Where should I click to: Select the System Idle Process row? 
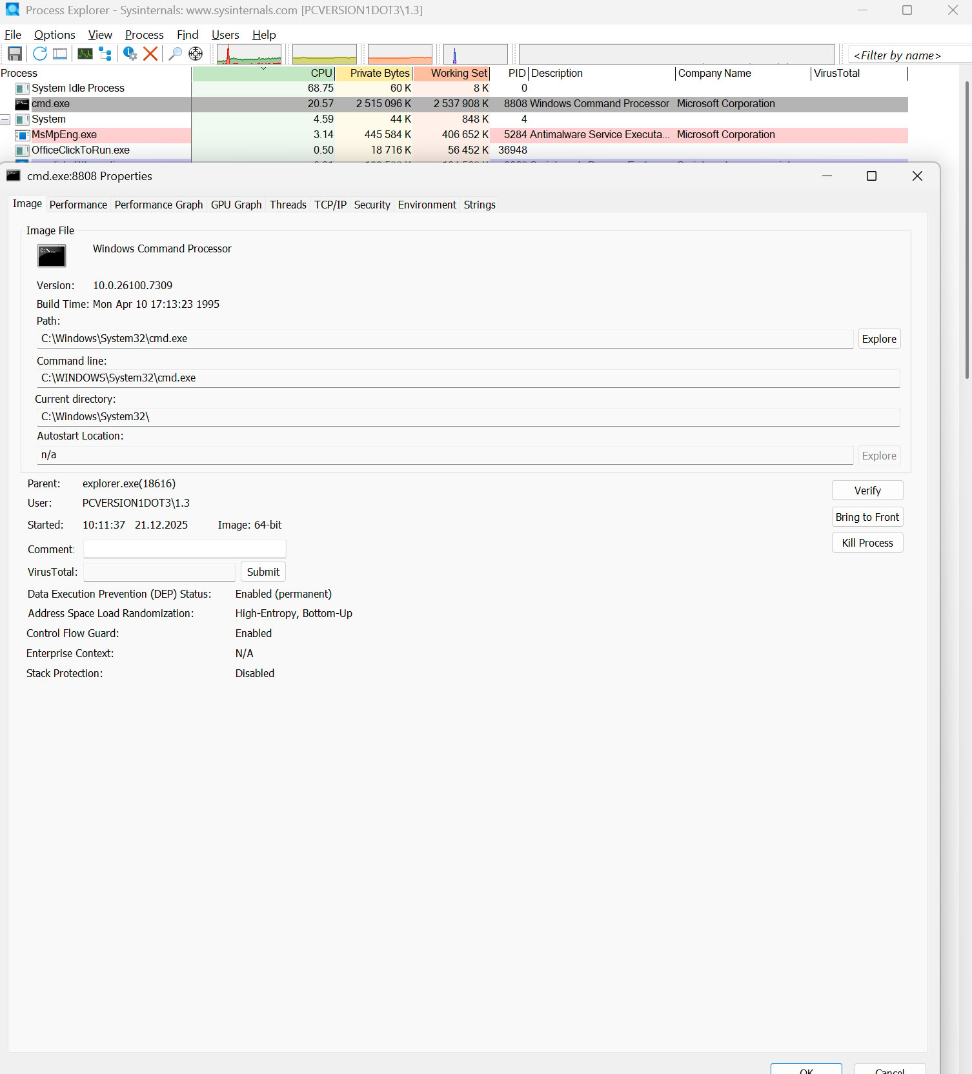[x=454, y=88]
